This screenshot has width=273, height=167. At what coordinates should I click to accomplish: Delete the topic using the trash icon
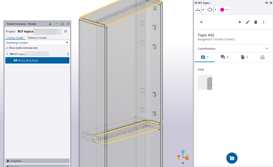[256, 22]
